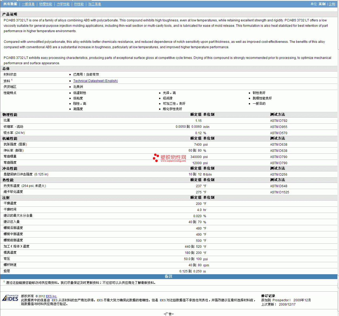This screenshot has height=316, width=339.
Task: Open the Technical Datasheet (English) link
Action: (x=96, y=81)
